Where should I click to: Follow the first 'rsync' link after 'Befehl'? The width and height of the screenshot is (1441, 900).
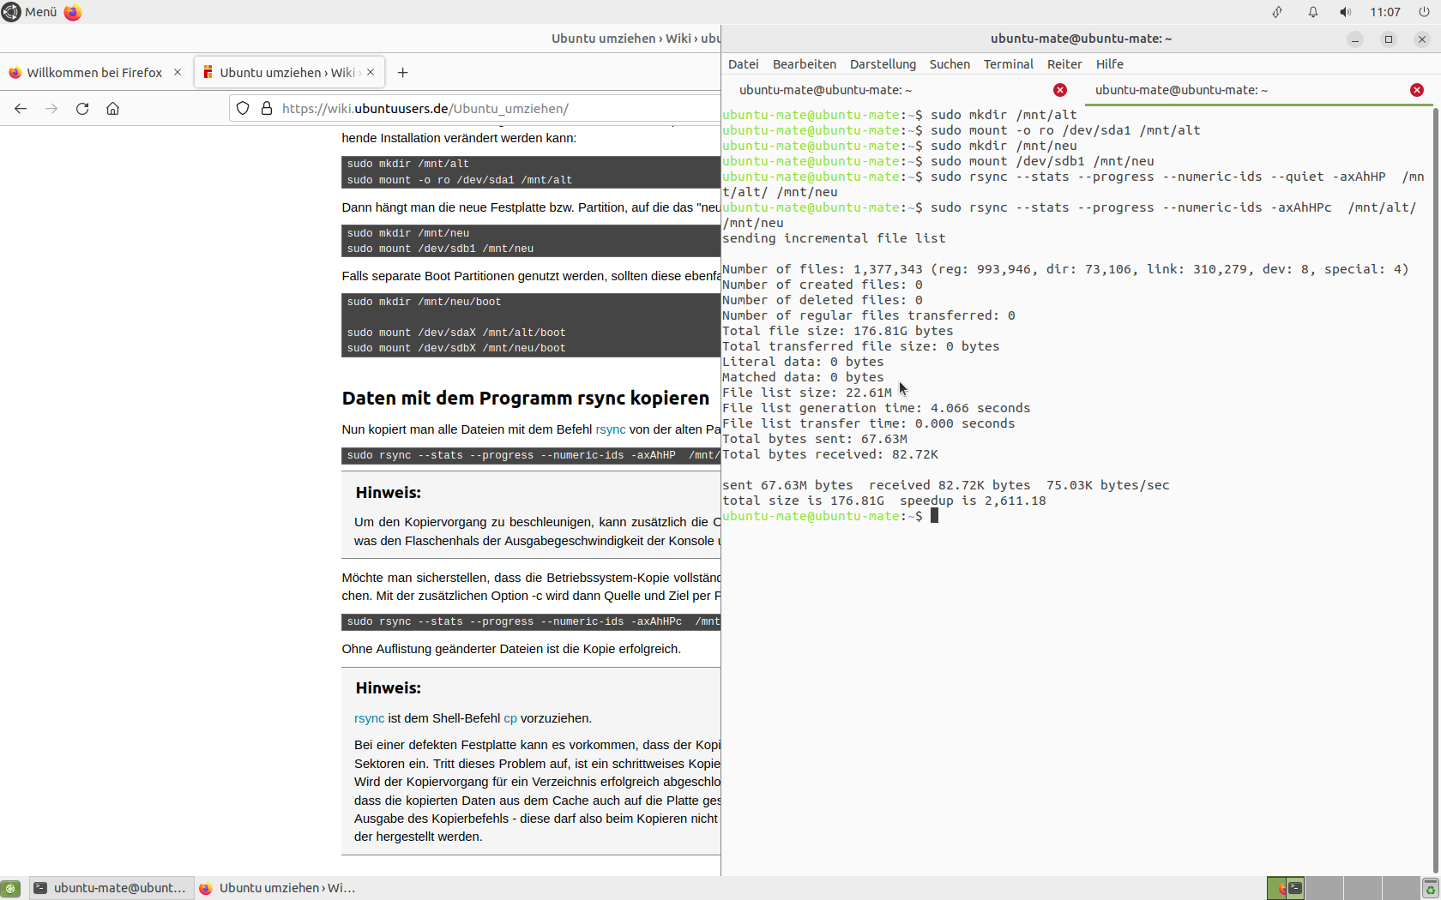(x=611, y=429)
